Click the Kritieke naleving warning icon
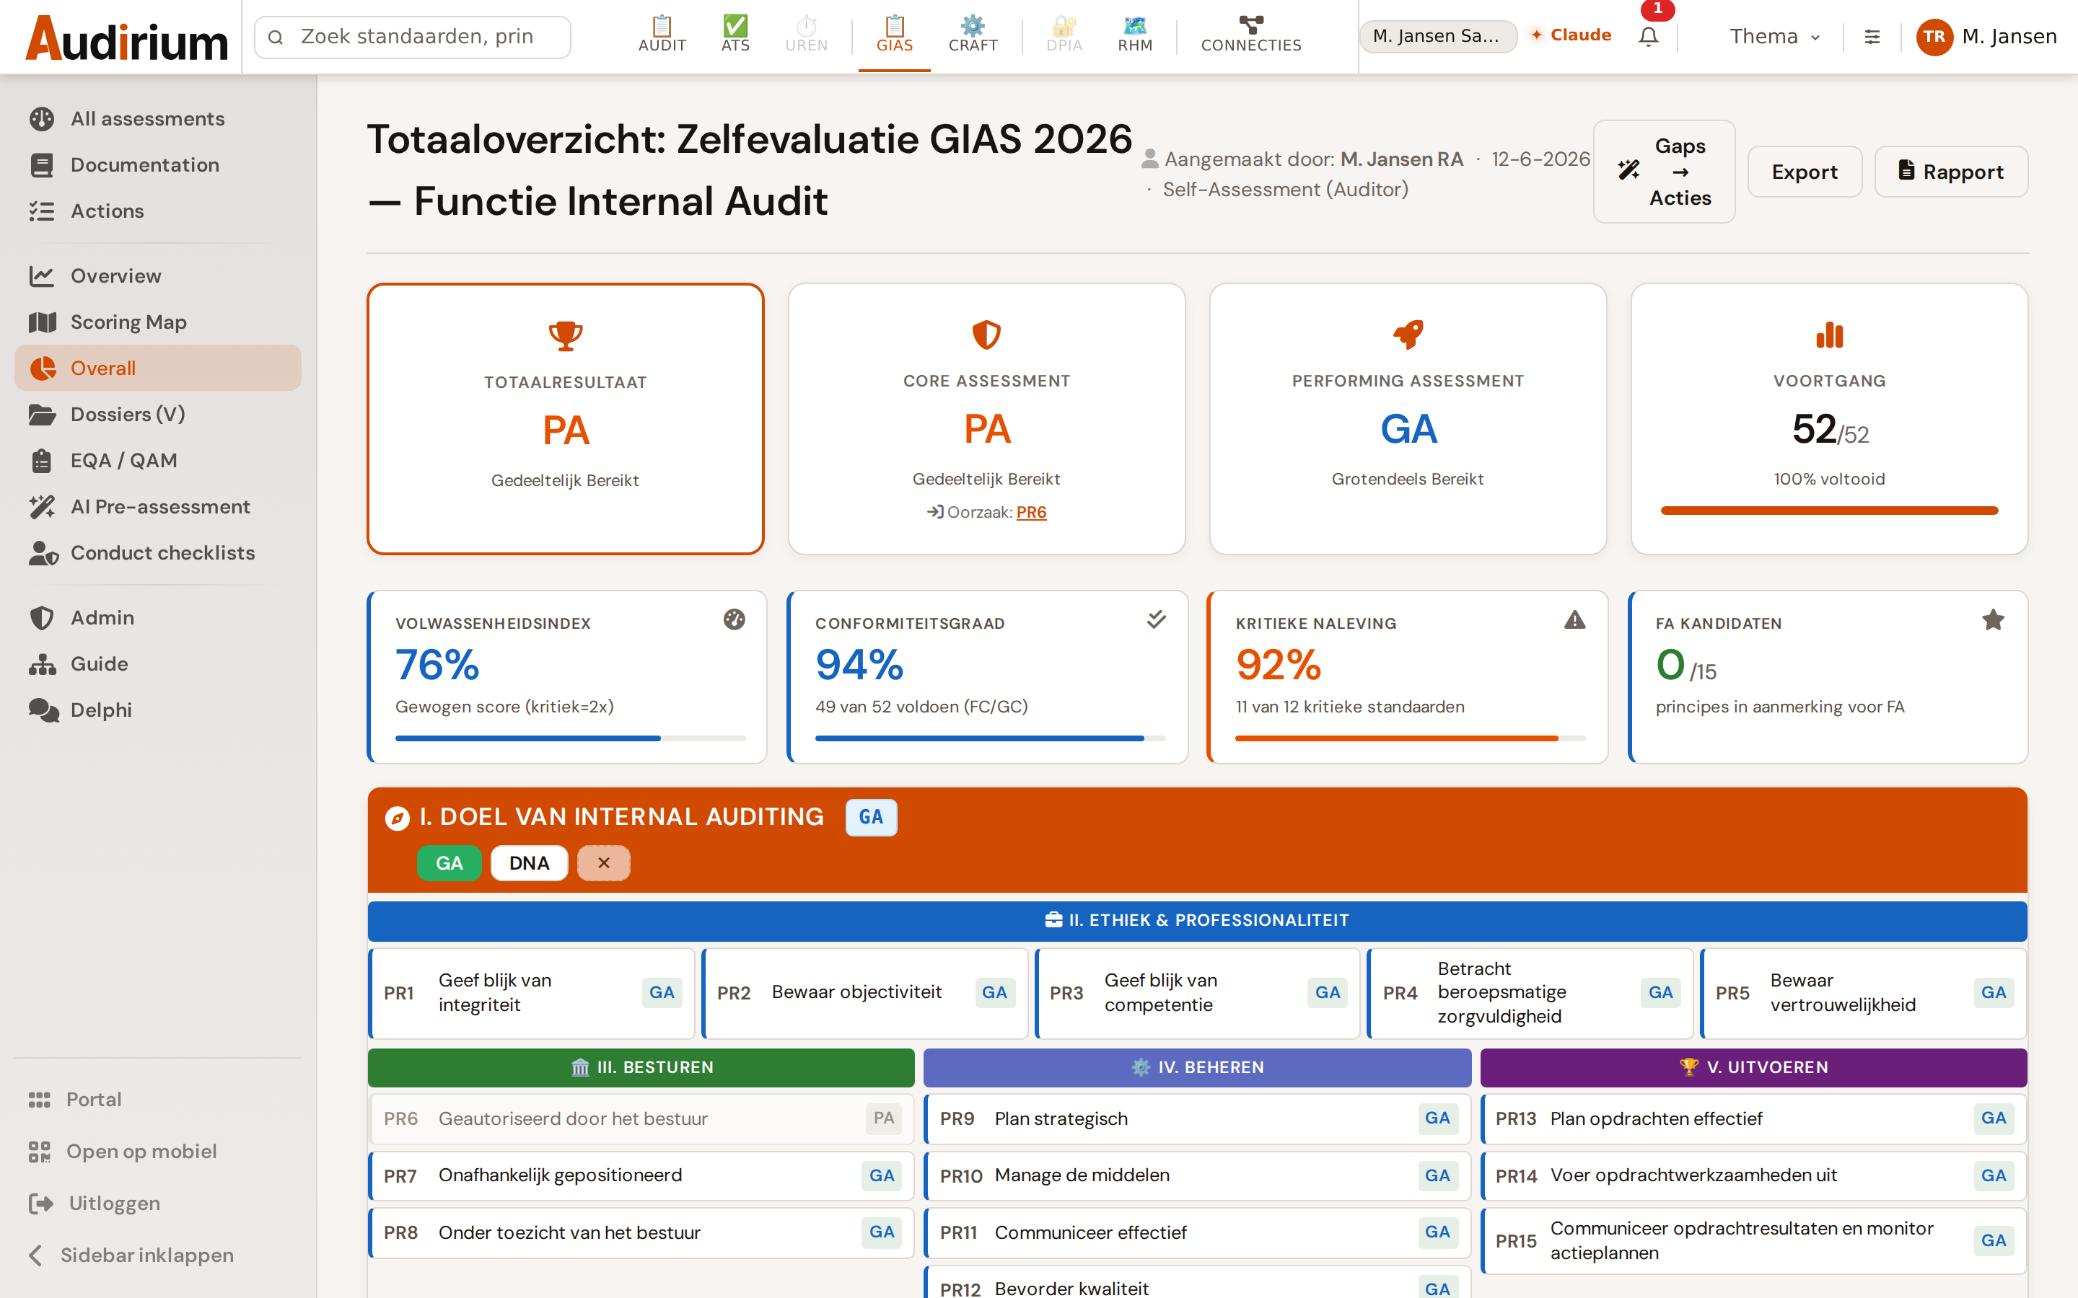The image size is (2078, 1298). 1575,619
